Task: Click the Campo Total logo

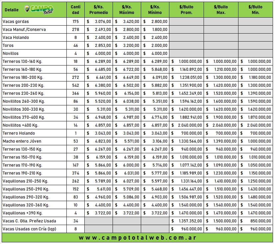Action: [x=39, y=10]
